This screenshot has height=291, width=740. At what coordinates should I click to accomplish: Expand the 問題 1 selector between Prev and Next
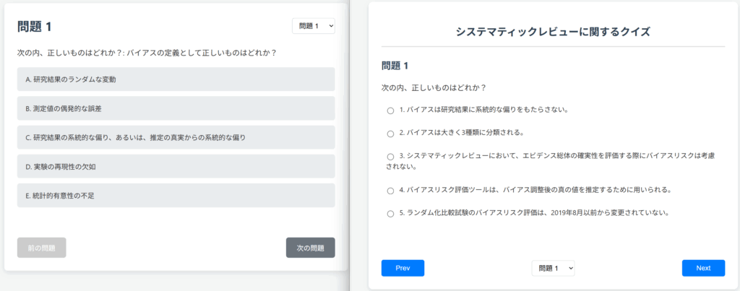(553, 268)
